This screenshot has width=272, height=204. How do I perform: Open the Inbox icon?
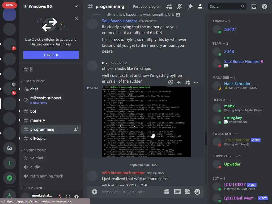254,7
